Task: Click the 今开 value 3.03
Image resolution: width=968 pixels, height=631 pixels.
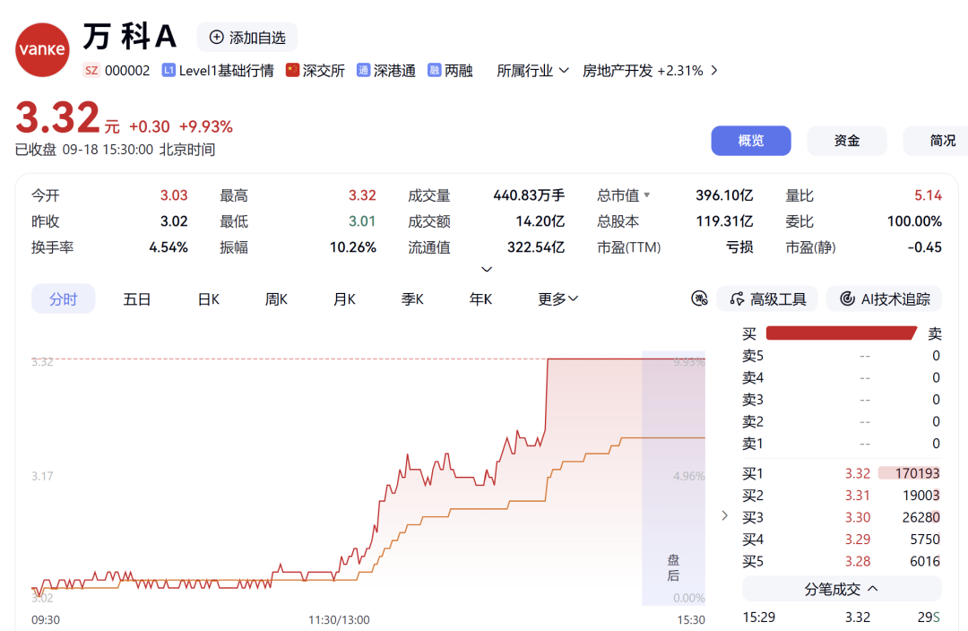Action: tap(174, 195)
